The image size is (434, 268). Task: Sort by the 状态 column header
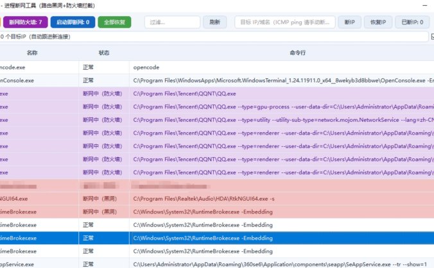[x=104, y=53]
